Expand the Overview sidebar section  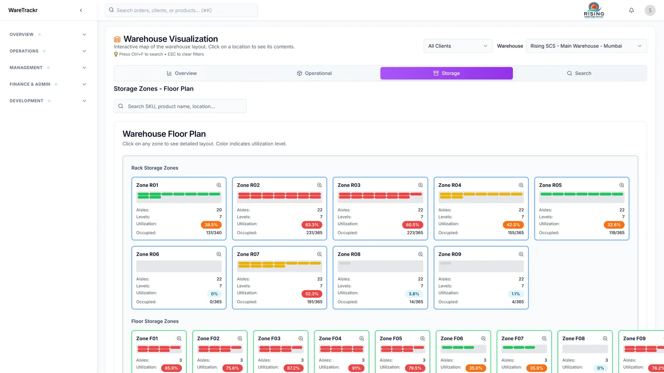point(48,34)
